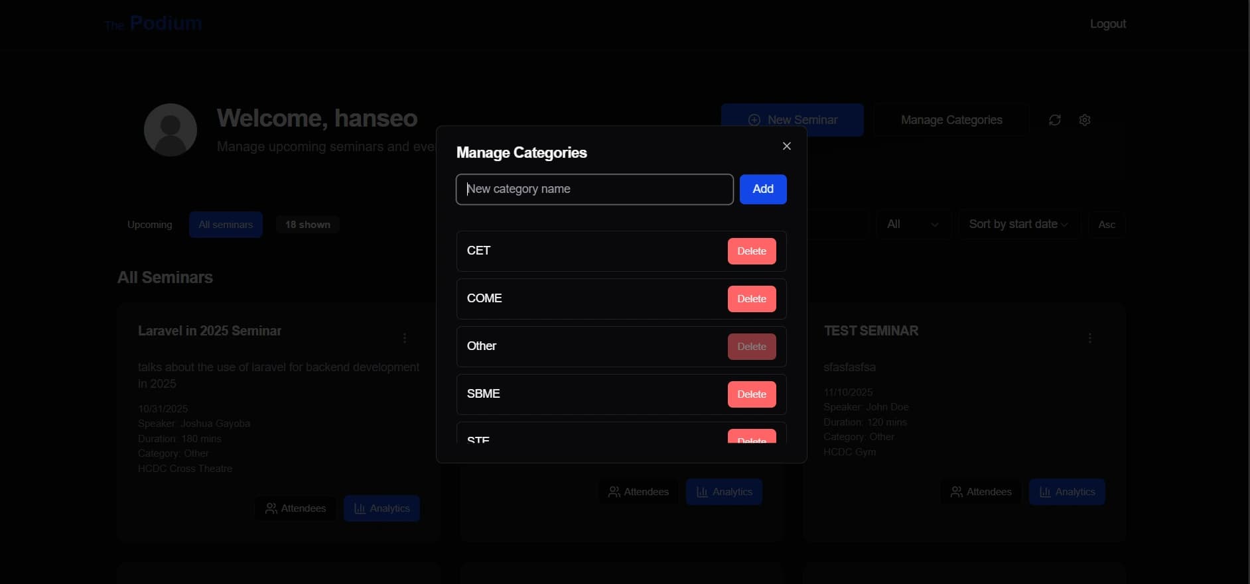
Task: Select the All seminars tab
Action: pyautogui.click(x=226, y=225)
